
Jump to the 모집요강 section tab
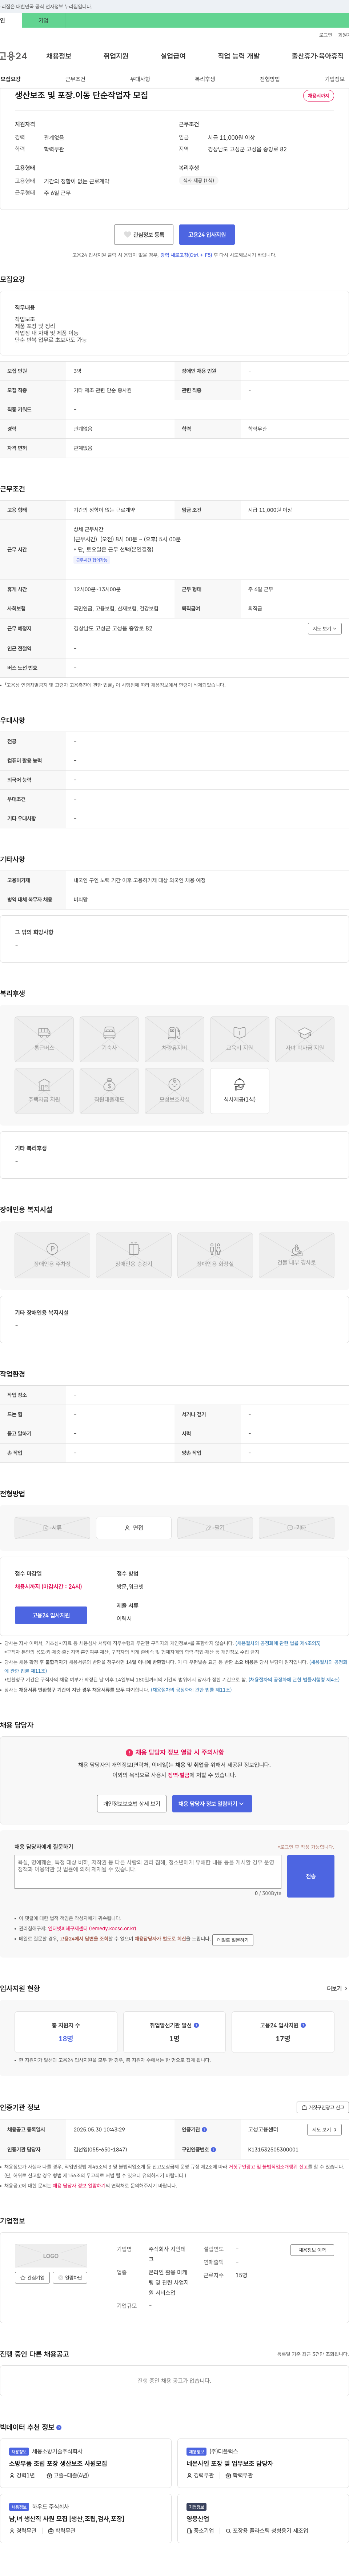coord(11,79)
